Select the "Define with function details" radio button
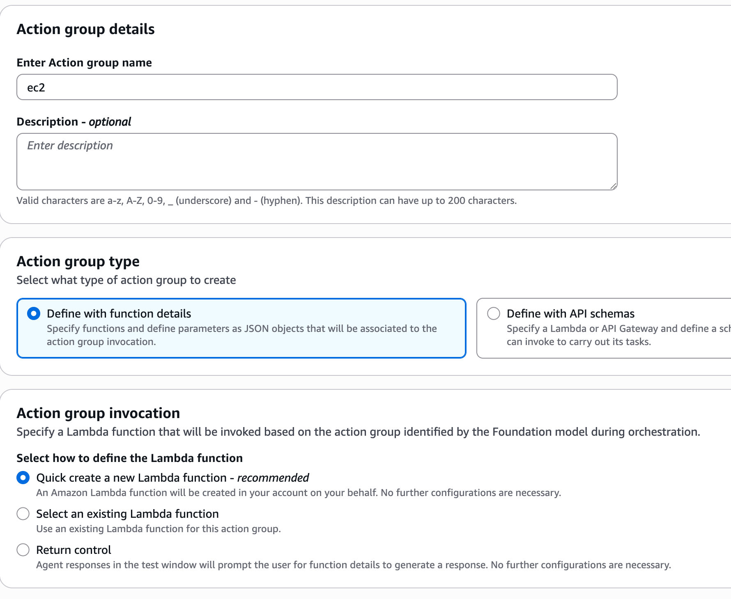The height and width of the screenshot is (599, 731). pyautogui.click(x=34, y=314)
